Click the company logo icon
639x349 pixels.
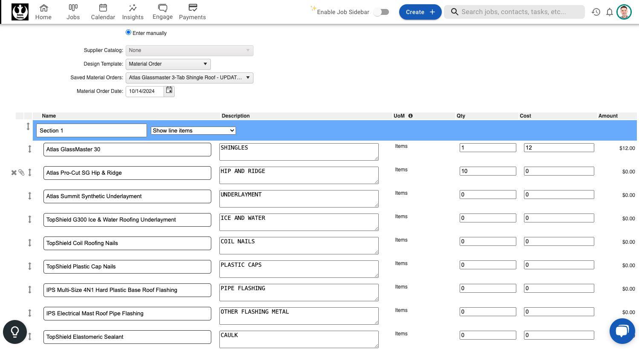point(20,12)
